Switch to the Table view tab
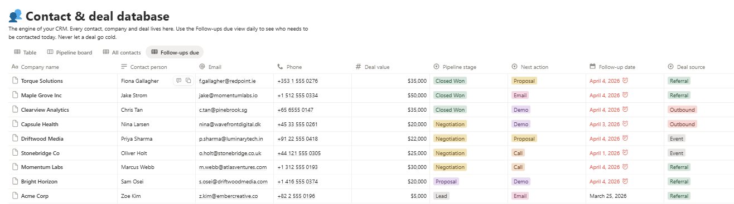 point(25,52)
